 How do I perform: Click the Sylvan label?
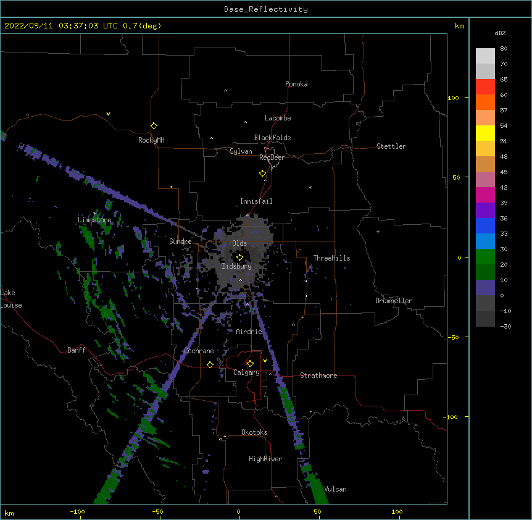241,151
